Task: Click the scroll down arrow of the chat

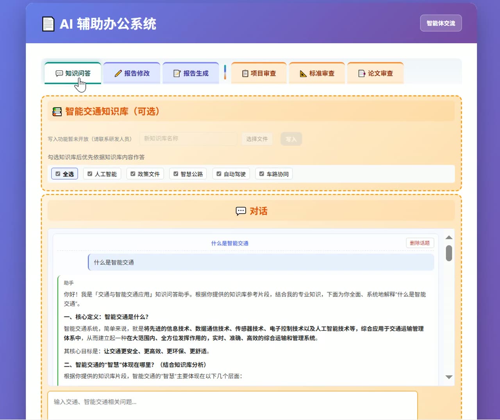Action: (449, 377)
